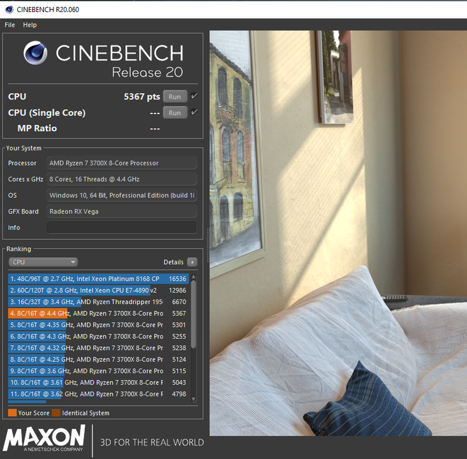Viewport: 467px width, 459px height.
Task: Select ranking row 2 Intel Xeon E7-4890 v2
Action: [x=98, y=290]
